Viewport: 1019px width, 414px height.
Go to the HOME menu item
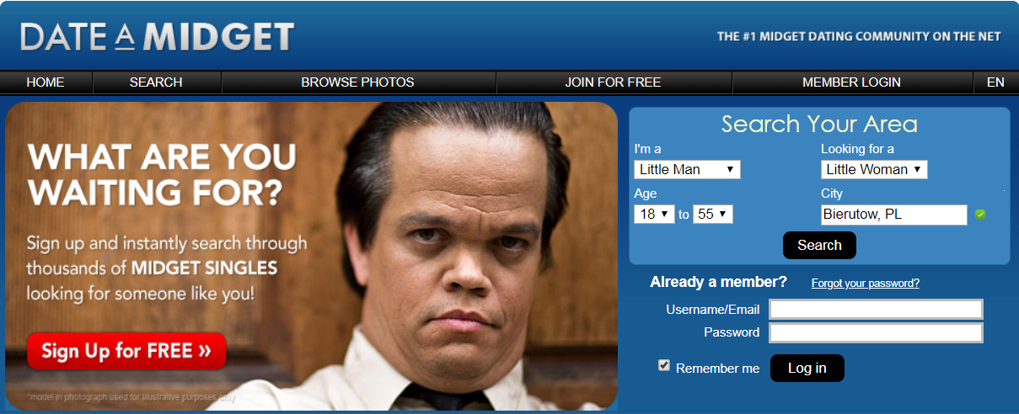pyautogui.click(x=46, y=82)
